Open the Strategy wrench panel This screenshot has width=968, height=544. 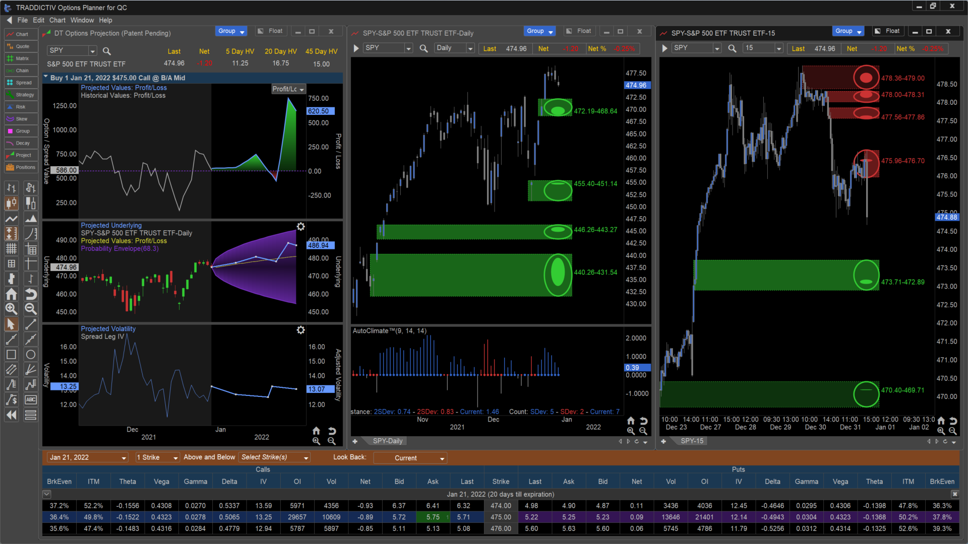coord(21,95)
